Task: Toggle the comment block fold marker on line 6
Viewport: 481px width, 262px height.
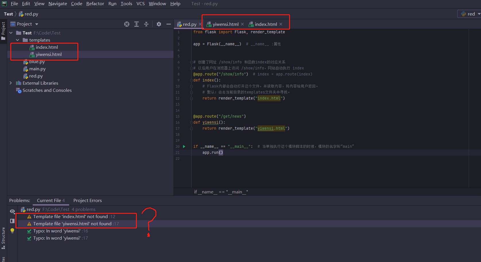Action: 191,62
